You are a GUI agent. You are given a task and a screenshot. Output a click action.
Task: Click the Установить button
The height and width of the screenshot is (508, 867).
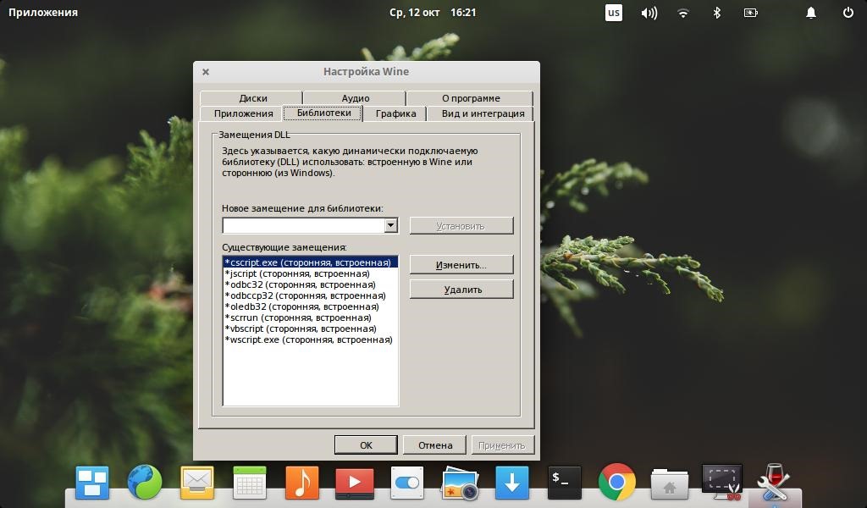point(461,225)
